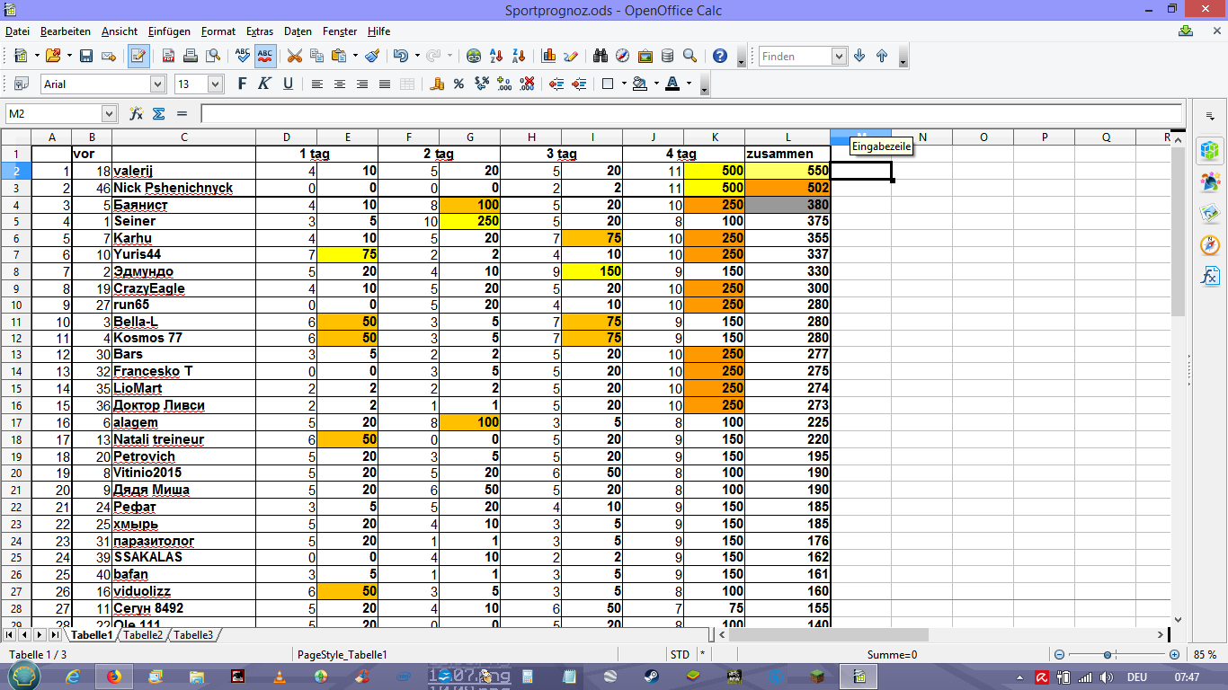Apply background color with paint bucket

click(639, 84)
